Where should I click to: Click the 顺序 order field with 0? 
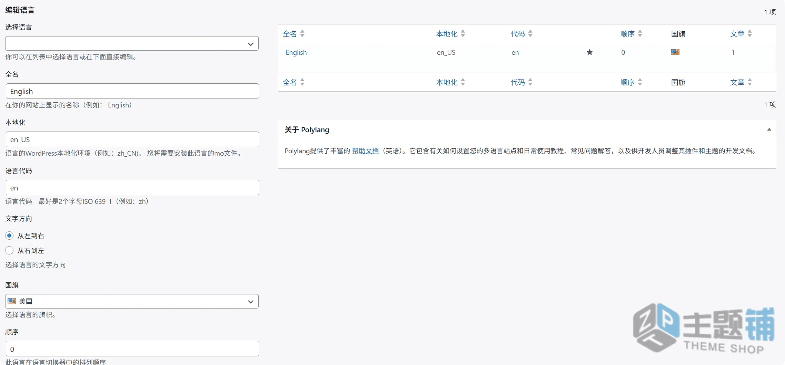(132, 349)
